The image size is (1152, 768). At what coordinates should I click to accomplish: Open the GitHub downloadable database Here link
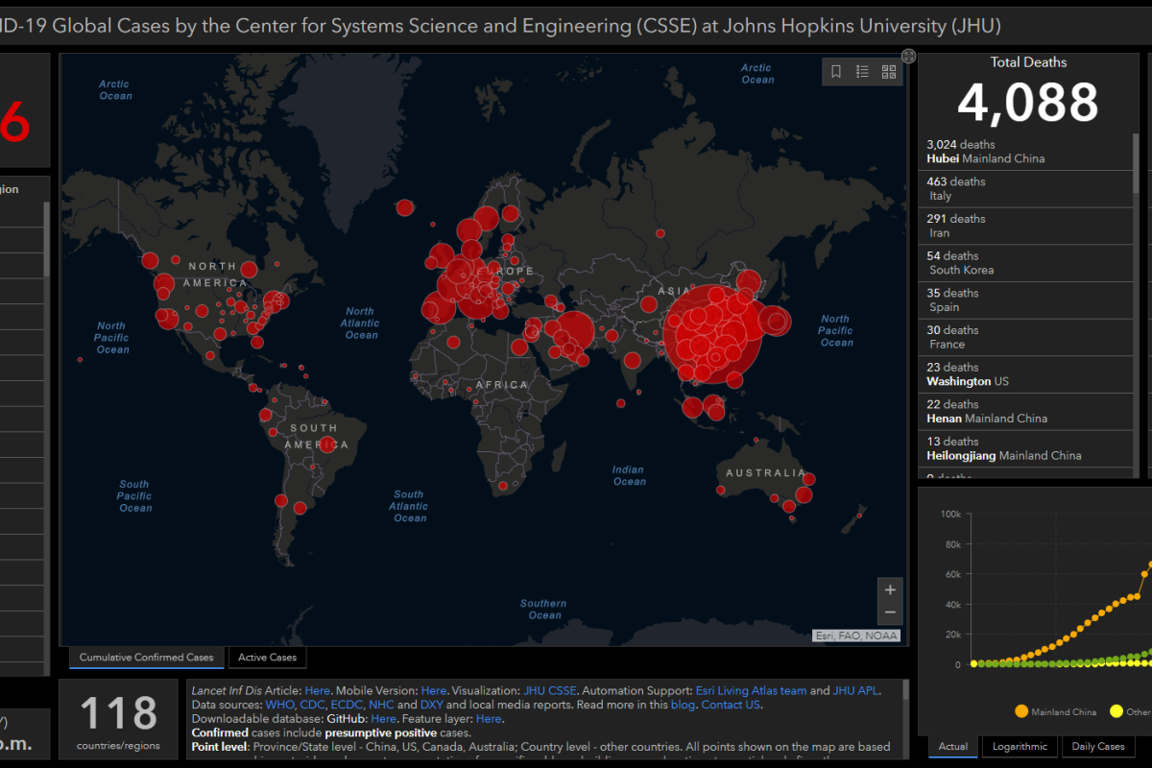pos(383,718)
